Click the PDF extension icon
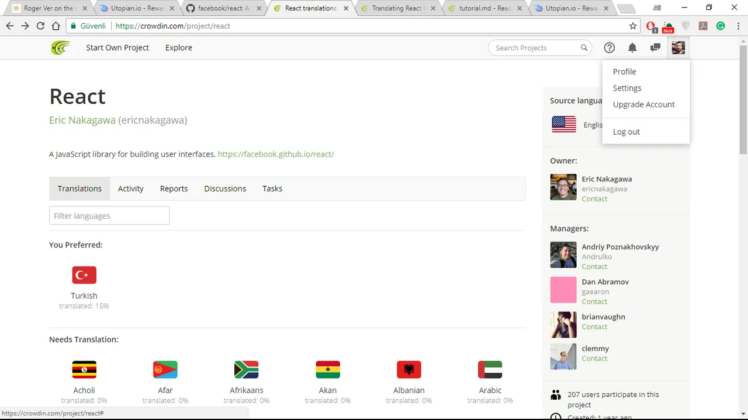 pos(703,26)
